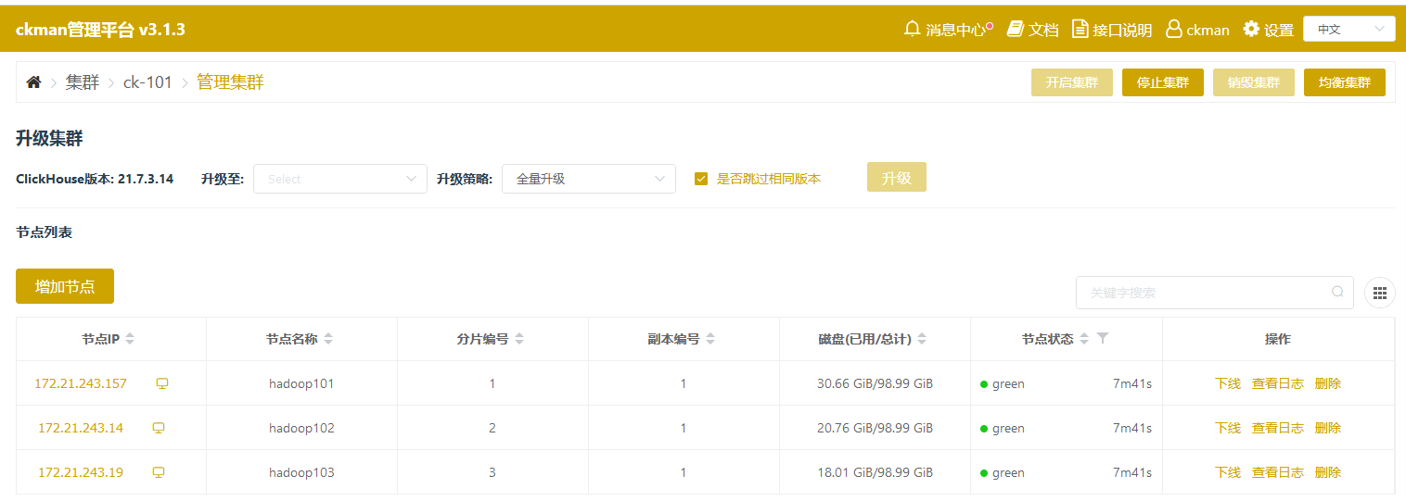
Task: Click the ck-101 breadcrumb item
Action: click(x=147, y=82)
